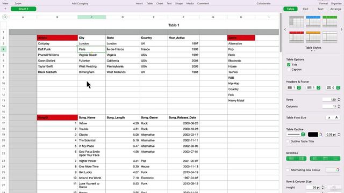Apply the green header table style
Image resolution: width=344 pixels, height=193 pixels.
pos(329,21)
